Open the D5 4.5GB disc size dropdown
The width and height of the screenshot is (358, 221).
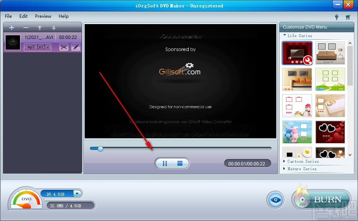[77, 194]
